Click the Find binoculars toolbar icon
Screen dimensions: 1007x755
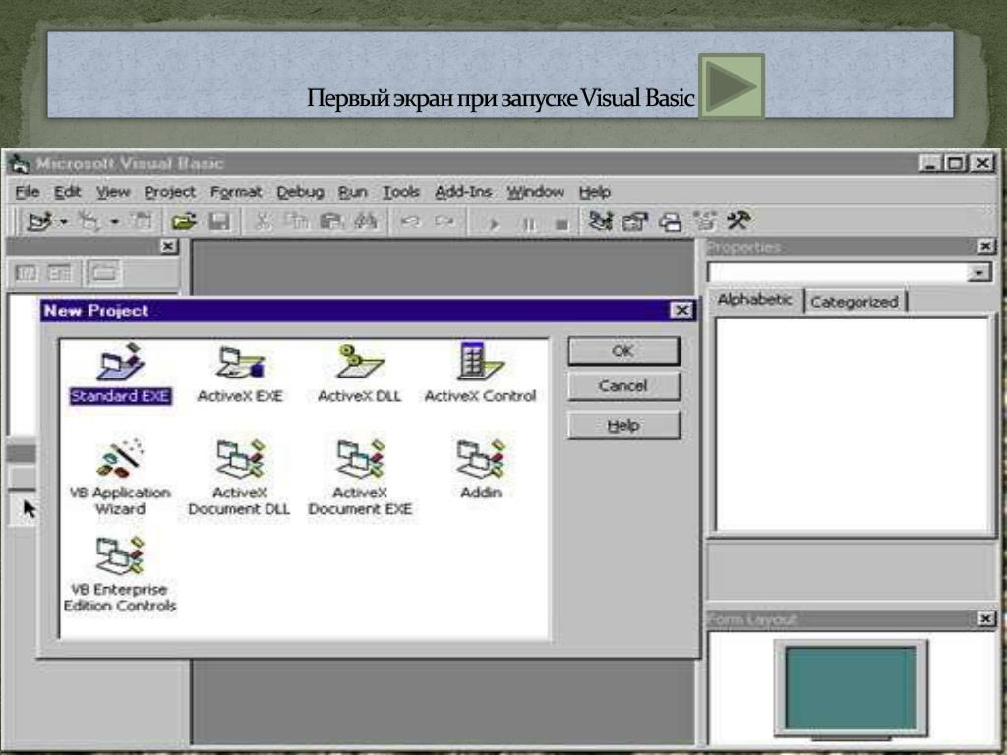[x=366, y=222]
